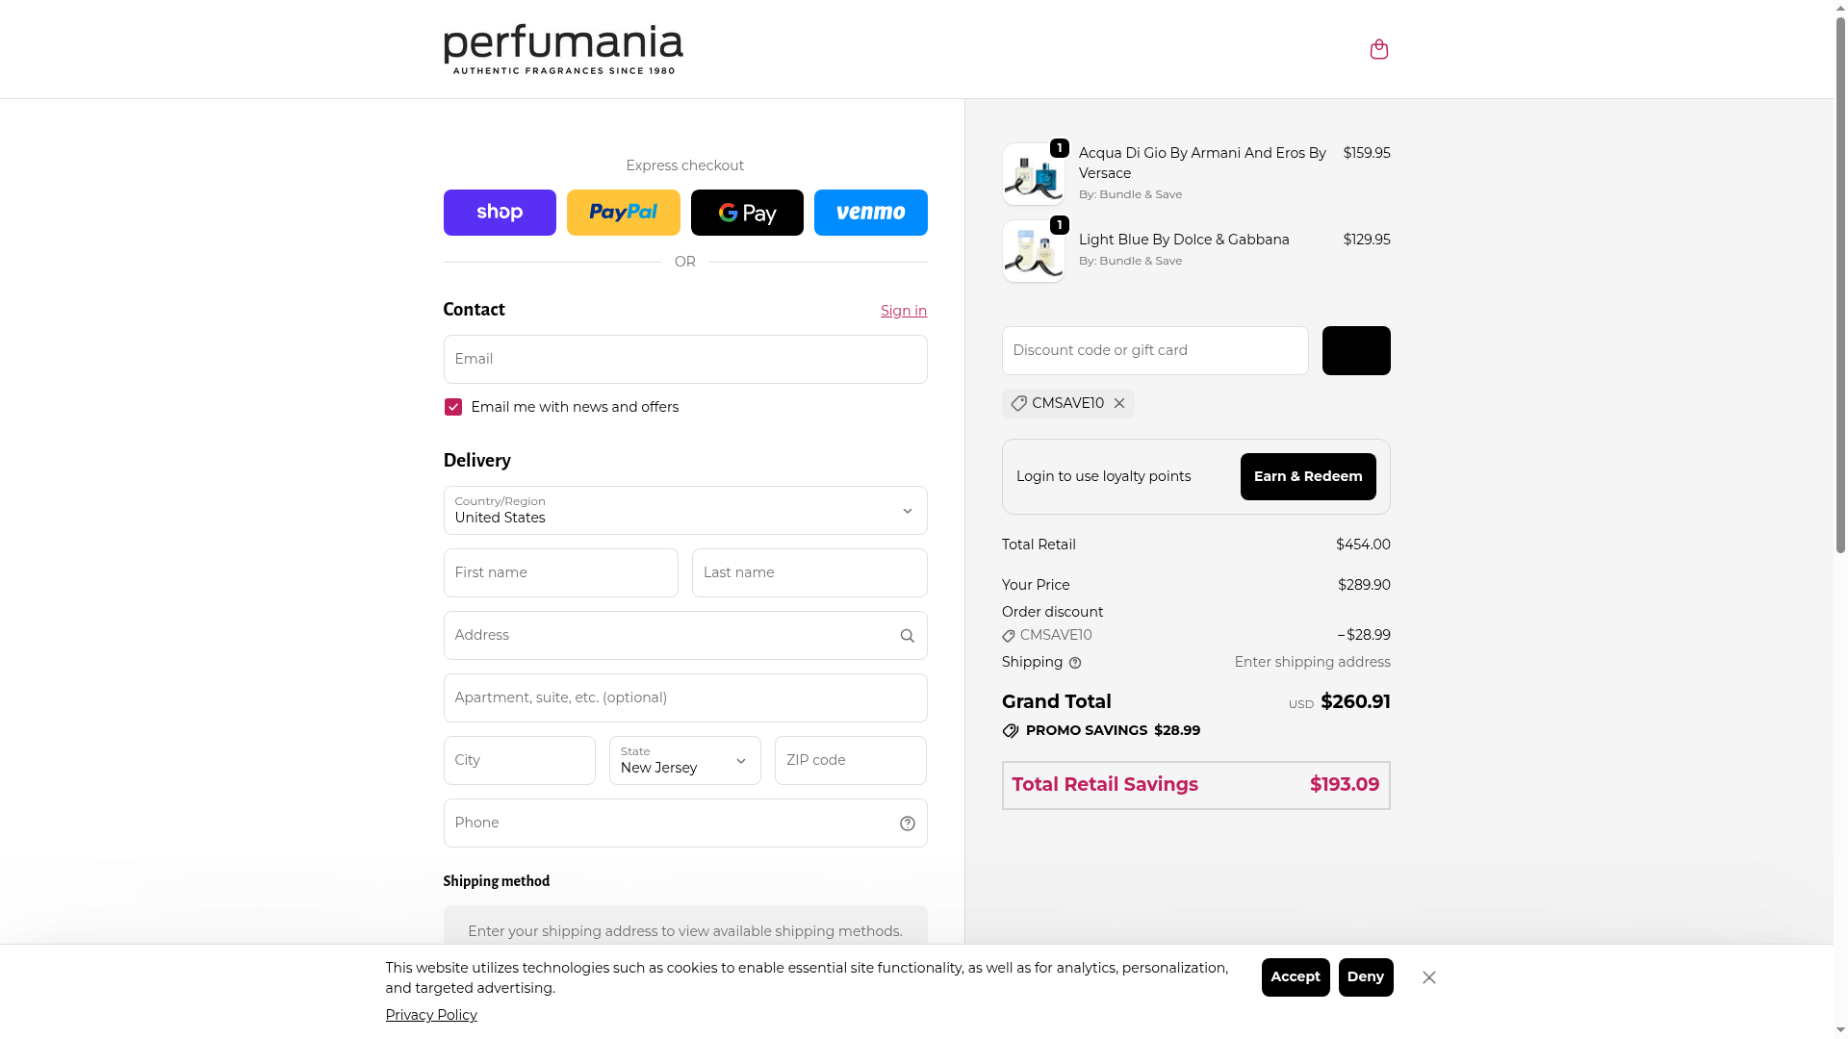
Task: Click the address search magnifier icon
Action: [x=907, y=636]
